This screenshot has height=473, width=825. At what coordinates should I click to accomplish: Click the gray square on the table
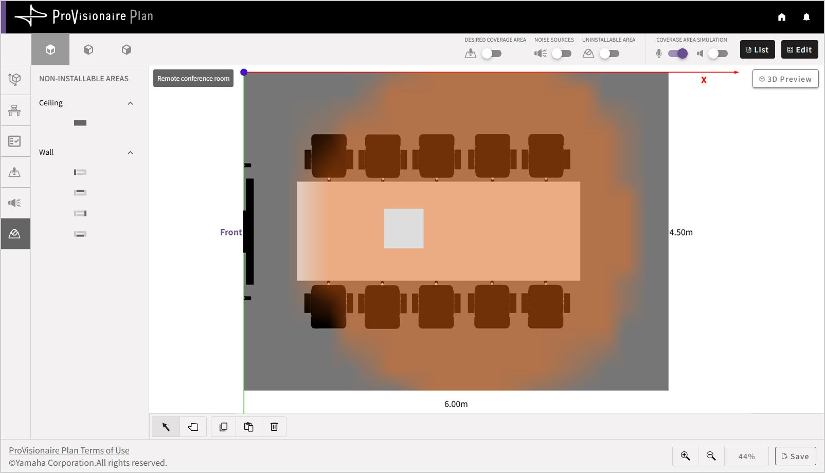[404, 228]
